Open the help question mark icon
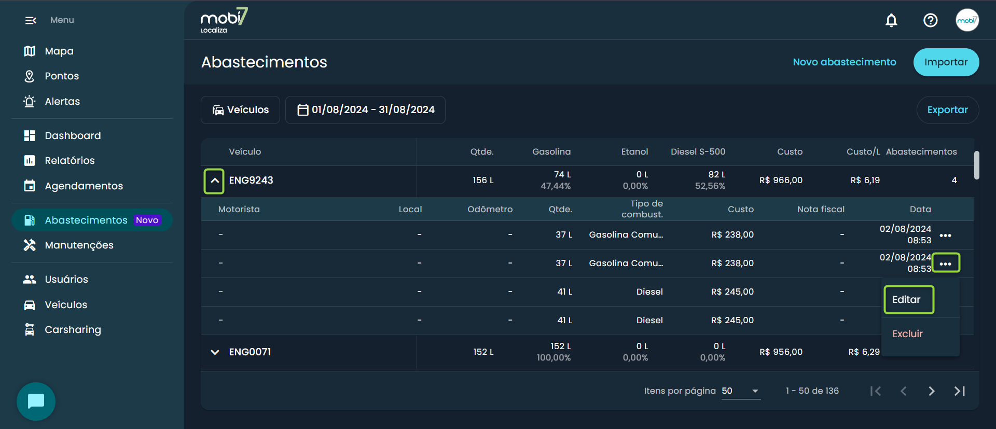The width and height of the screenshot is (996, 429). 931,20
